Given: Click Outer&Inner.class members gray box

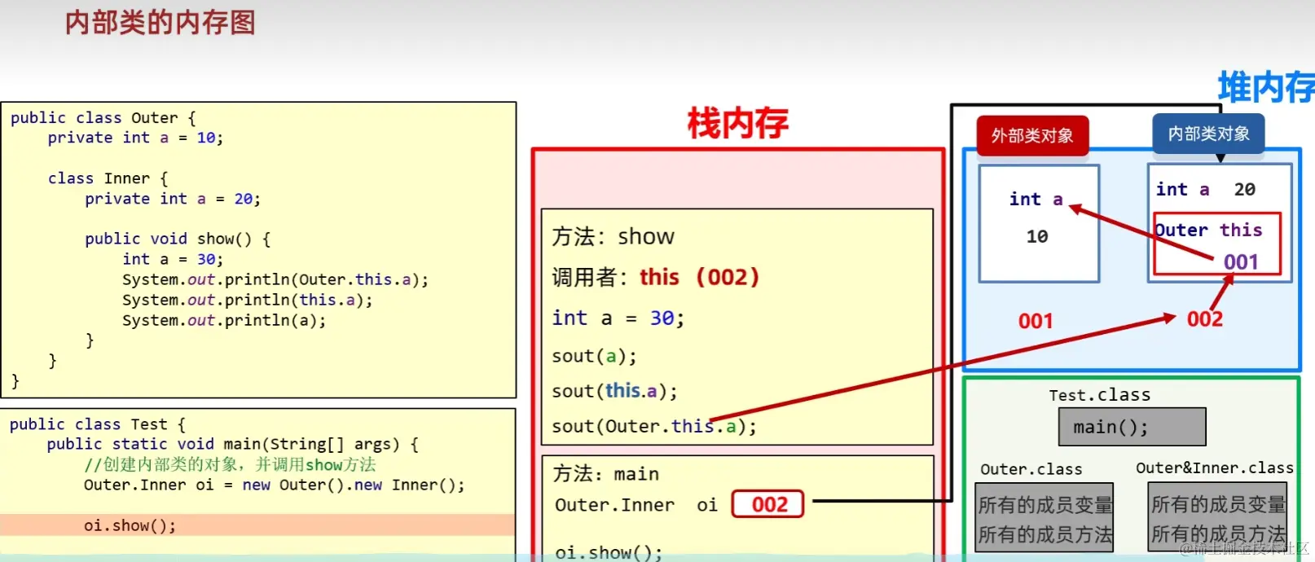Looking at the screenshot, I should click(1218, 517).
